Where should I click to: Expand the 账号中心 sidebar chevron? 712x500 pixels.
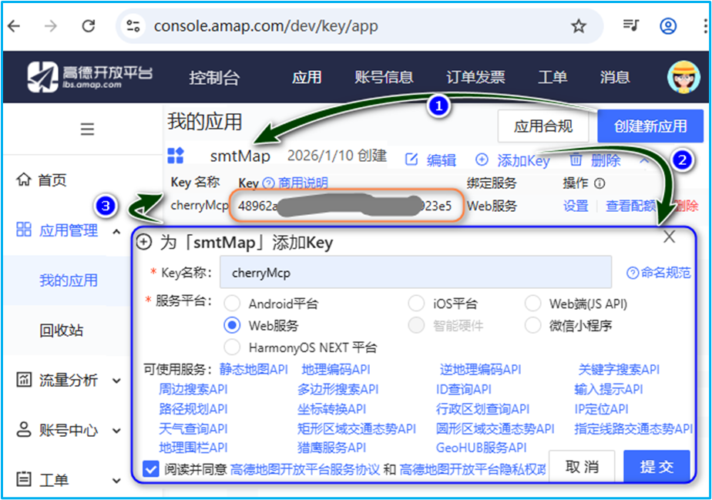coord(116,431)
